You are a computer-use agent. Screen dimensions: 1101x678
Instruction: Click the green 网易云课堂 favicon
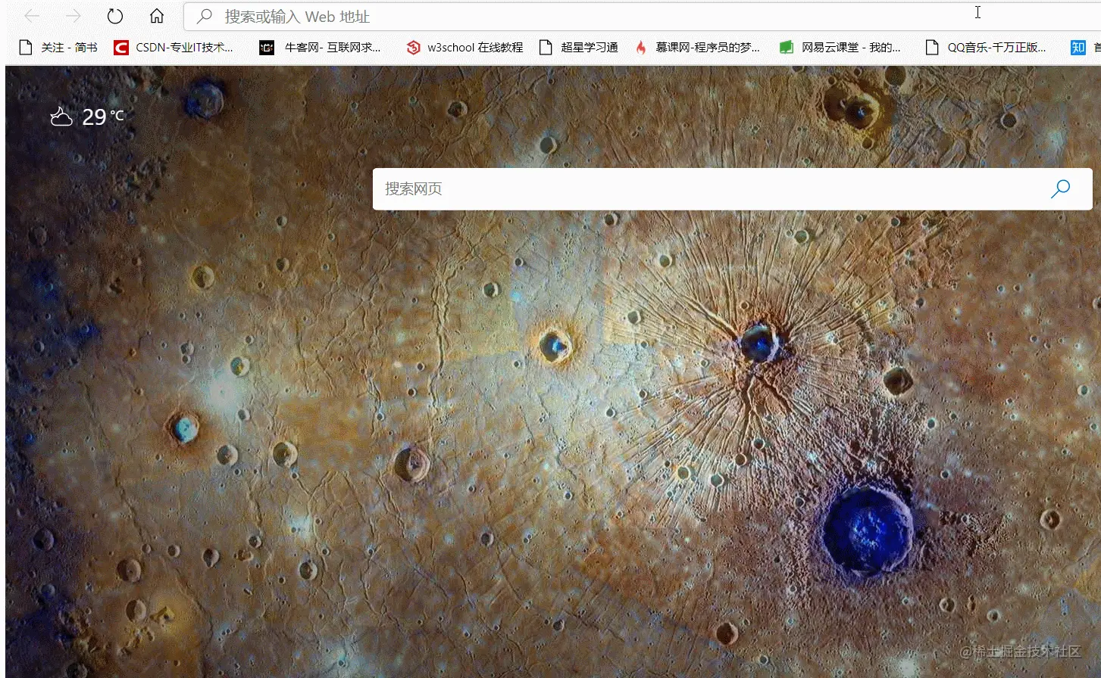click(787, 48)
